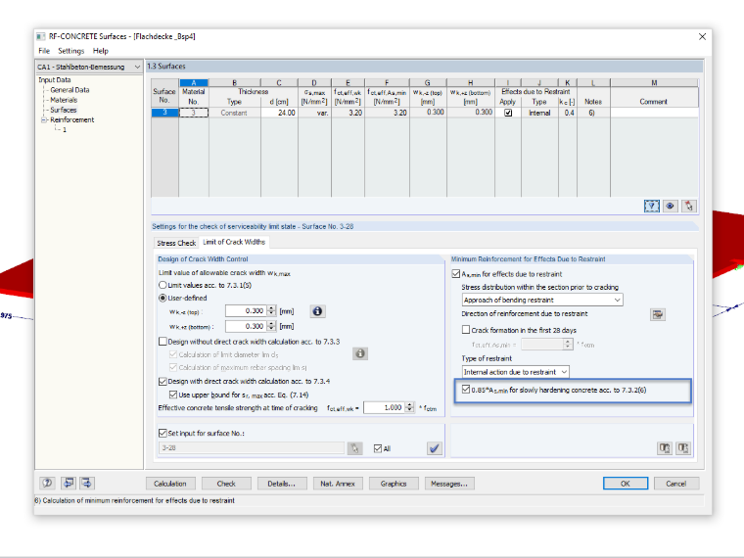Select General Data in the tree
744x558 pixels.
click(70, 90)
